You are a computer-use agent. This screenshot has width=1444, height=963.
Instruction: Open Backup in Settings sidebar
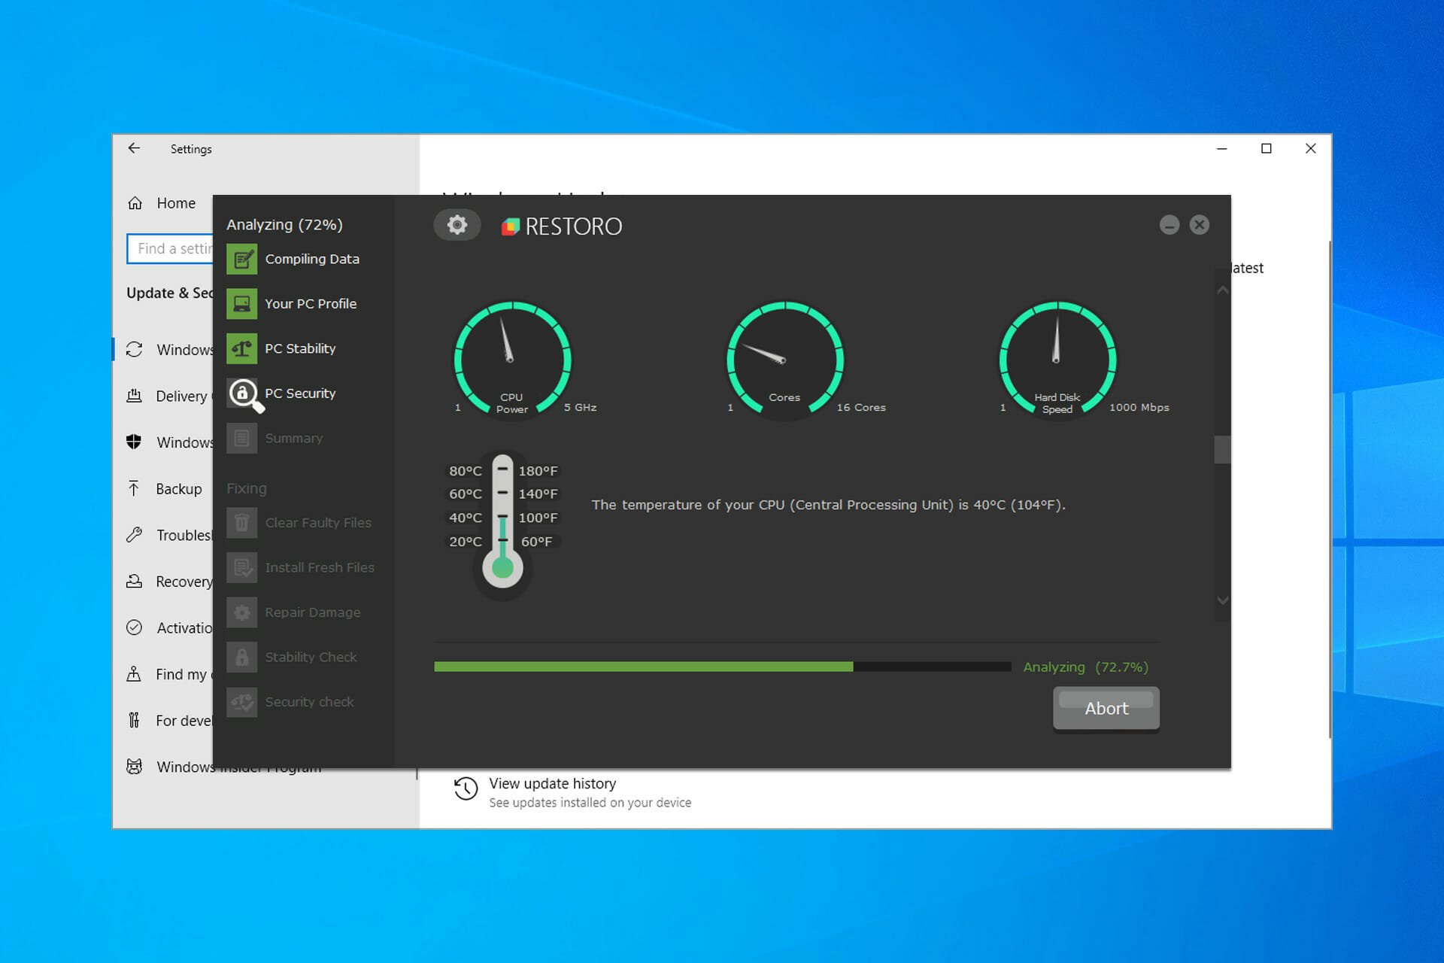(165, 489)
